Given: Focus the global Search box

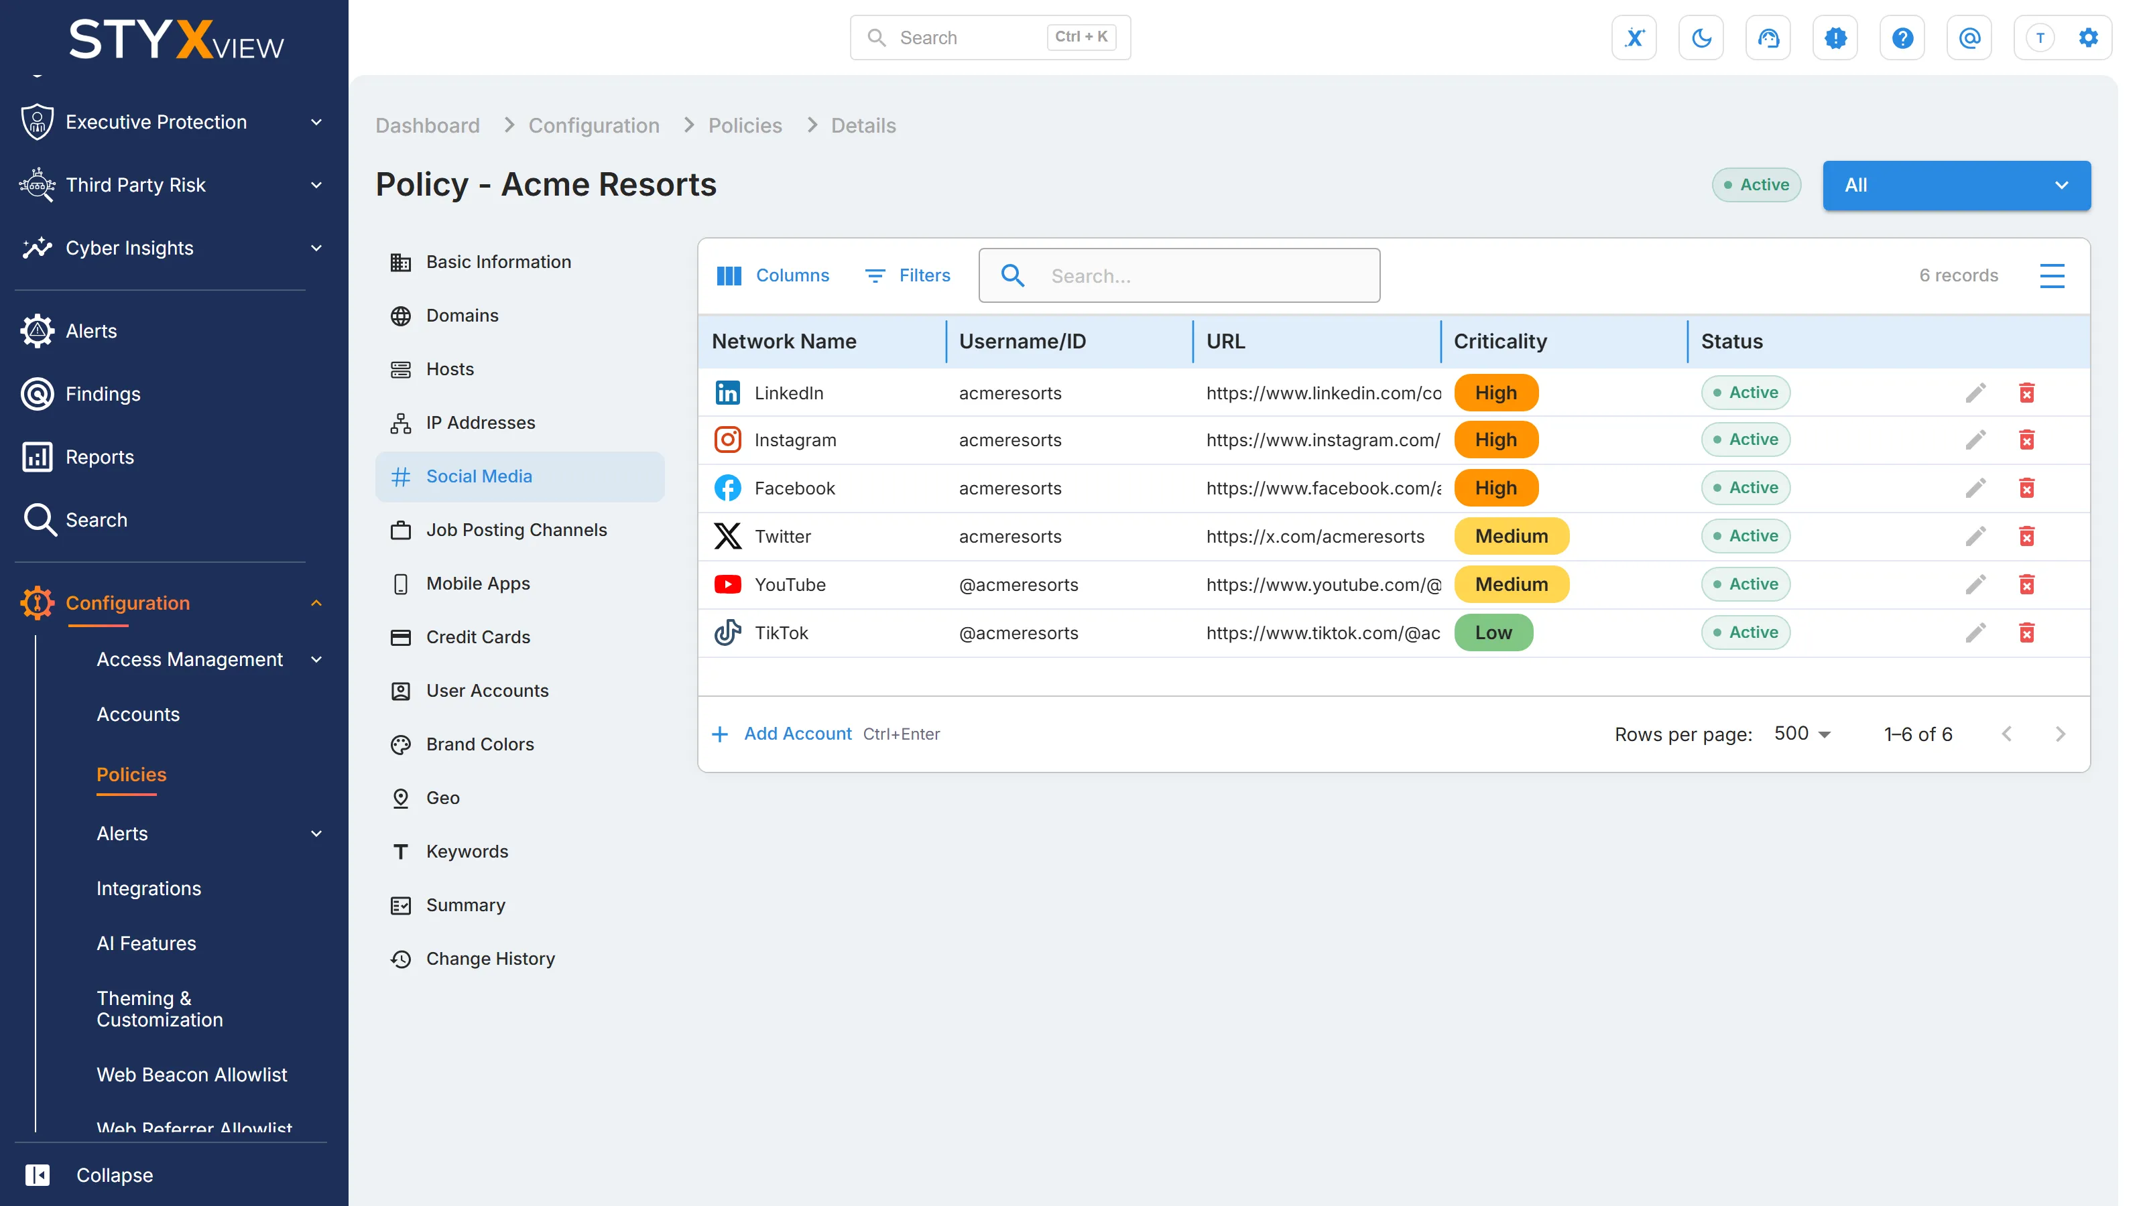Looking at the screenshot, I should pyautogui.click(x=990, y=38).
